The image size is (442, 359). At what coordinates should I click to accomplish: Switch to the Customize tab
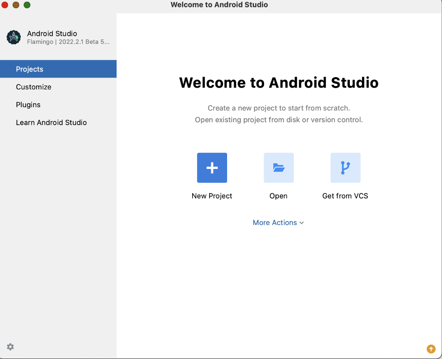point(58,87)
